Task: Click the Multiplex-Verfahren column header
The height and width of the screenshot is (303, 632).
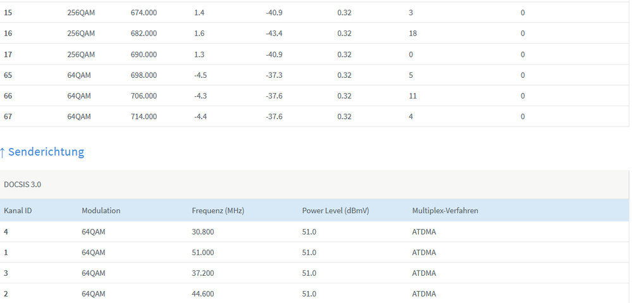Action: click(445, 211)
